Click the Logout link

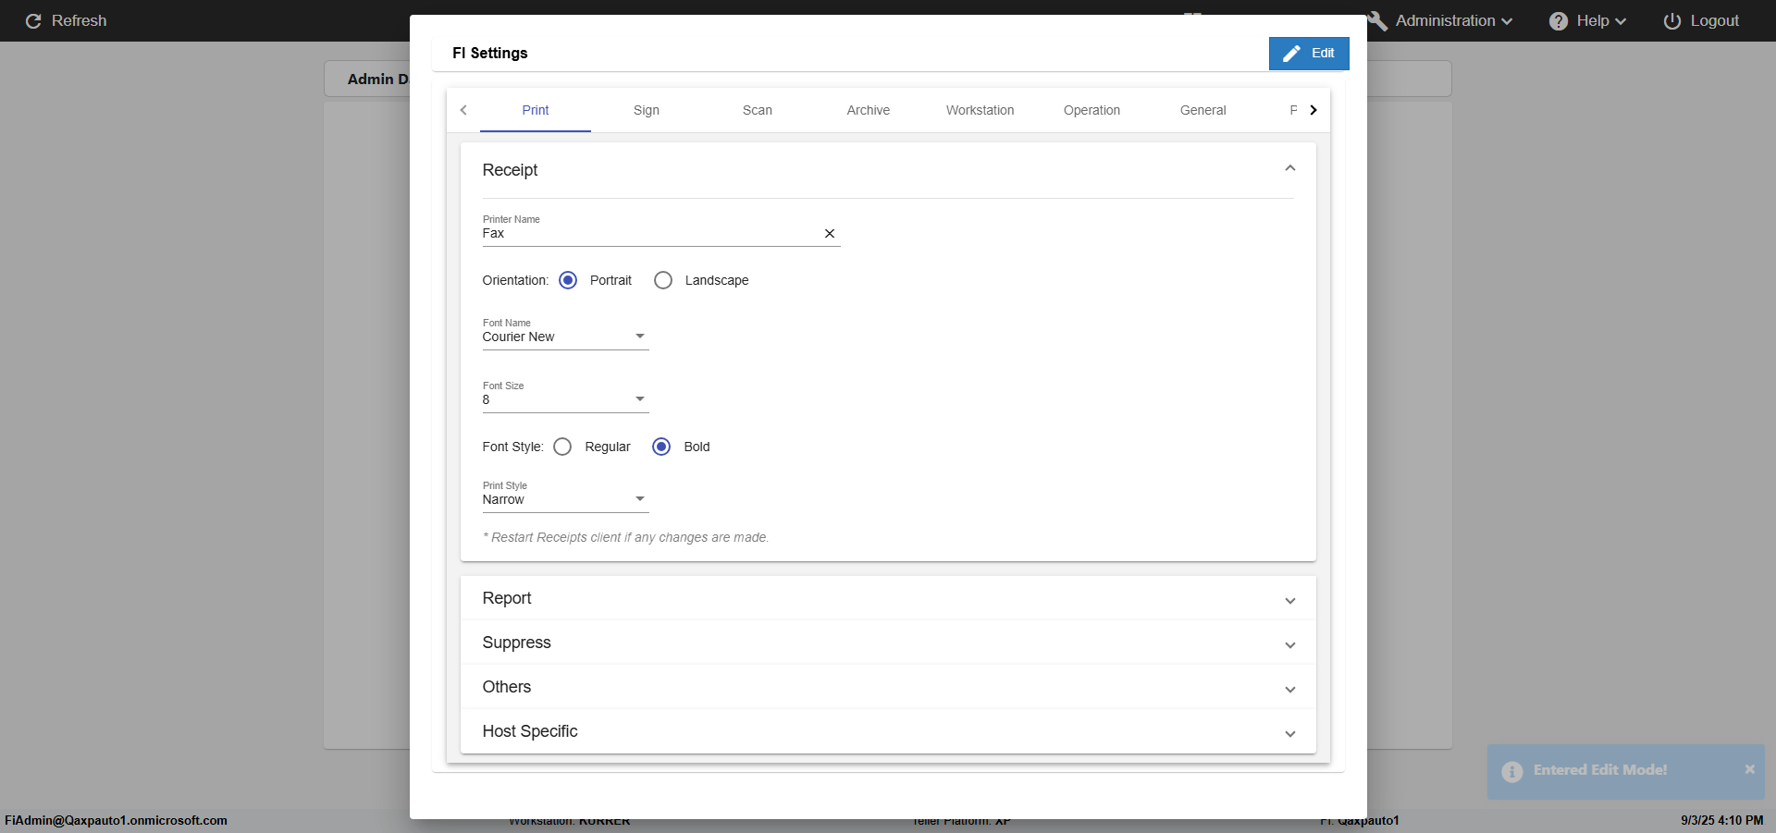tap(1715, 20)
